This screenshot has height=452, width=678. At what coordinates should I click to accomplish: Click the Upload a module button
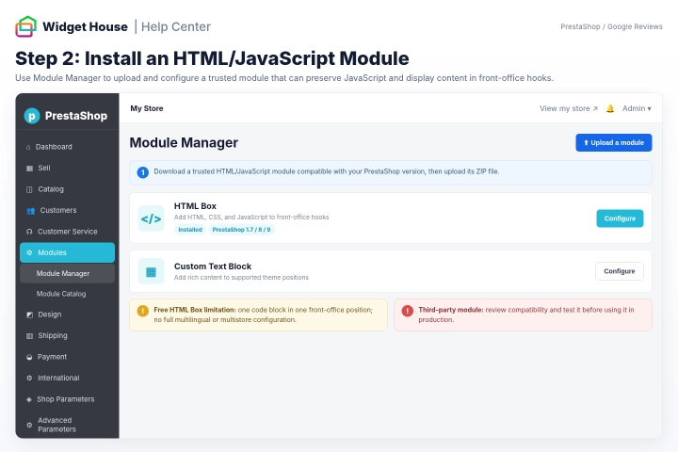click(614, 143)
